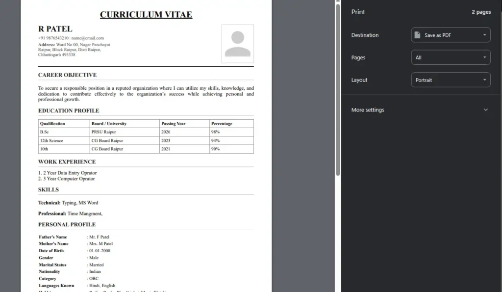Click the Professional: Time Mangment line
Screen dimensions: 502x292
(71, 213)
